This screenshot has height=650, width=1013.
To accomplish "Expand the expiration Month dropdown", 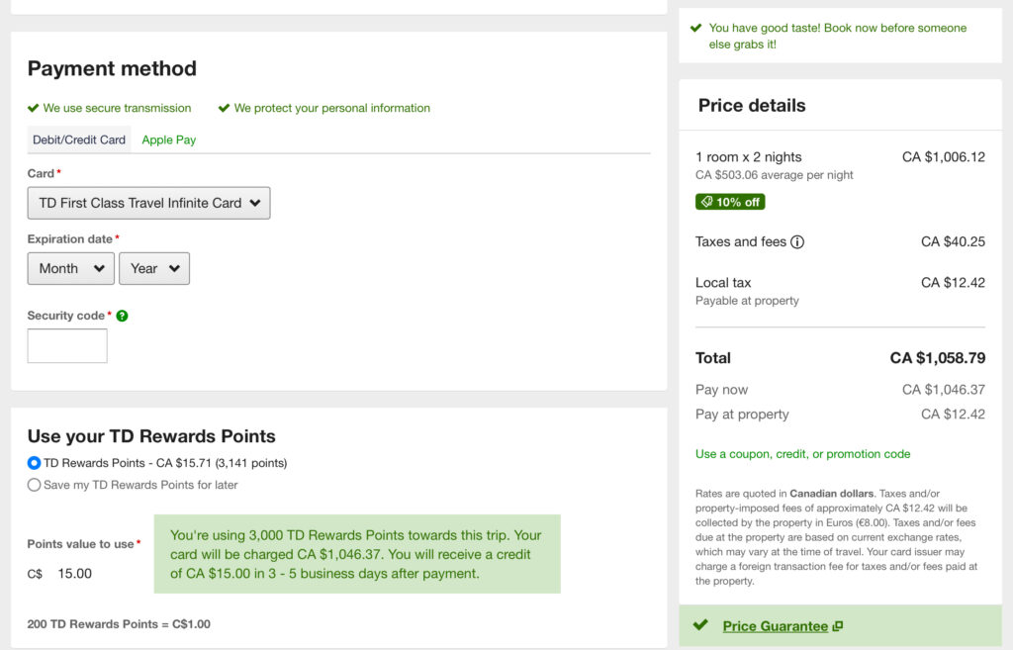I will pyautogui.click(x=71, y=268).
